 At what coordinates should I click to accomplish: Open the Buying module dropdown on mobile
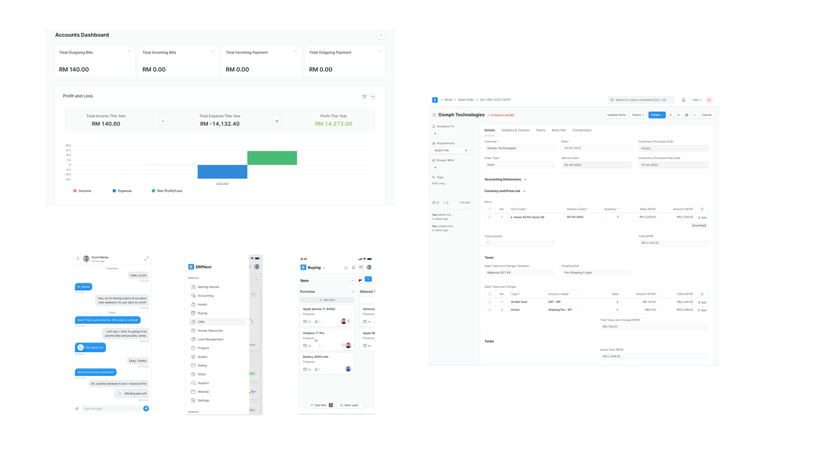coord(316,268)
